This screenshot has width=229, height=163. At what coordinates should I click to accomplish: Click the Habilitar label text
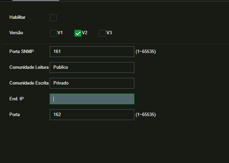(x=17, y=17)
